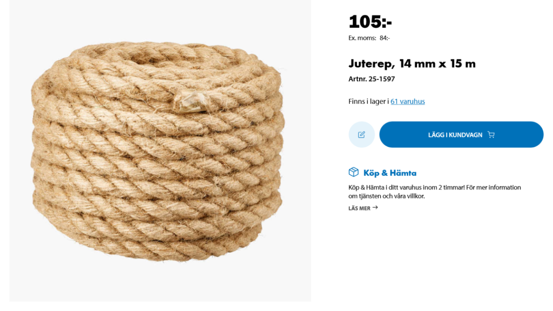Viewport: 553px width, 311px height.
Task: Open the 61 varuhus stock link
Action: tap(408, 101)
